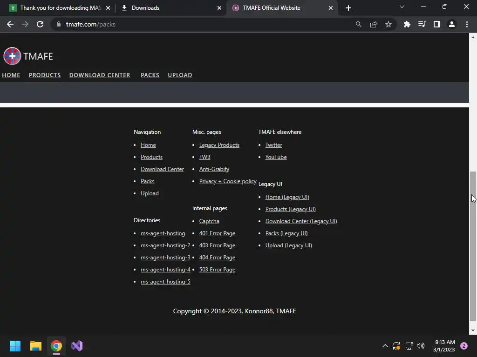Open the Chrome profile icon
477x357 pixels.
click(x=452, y=24)
